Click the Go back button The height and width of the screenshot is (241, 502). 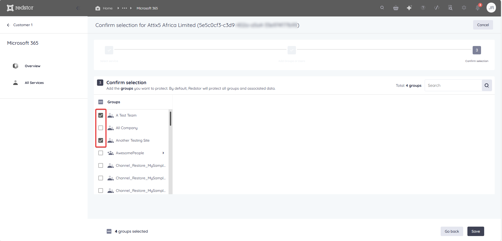pos(452,231)
